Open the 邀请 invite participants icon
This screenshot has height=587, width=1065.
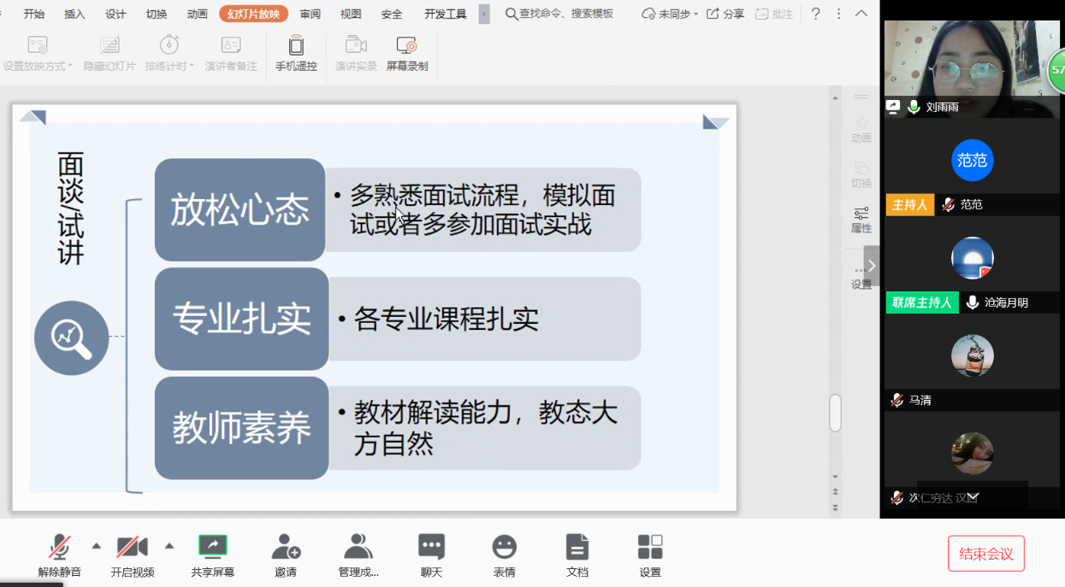(x=286, y=547)
